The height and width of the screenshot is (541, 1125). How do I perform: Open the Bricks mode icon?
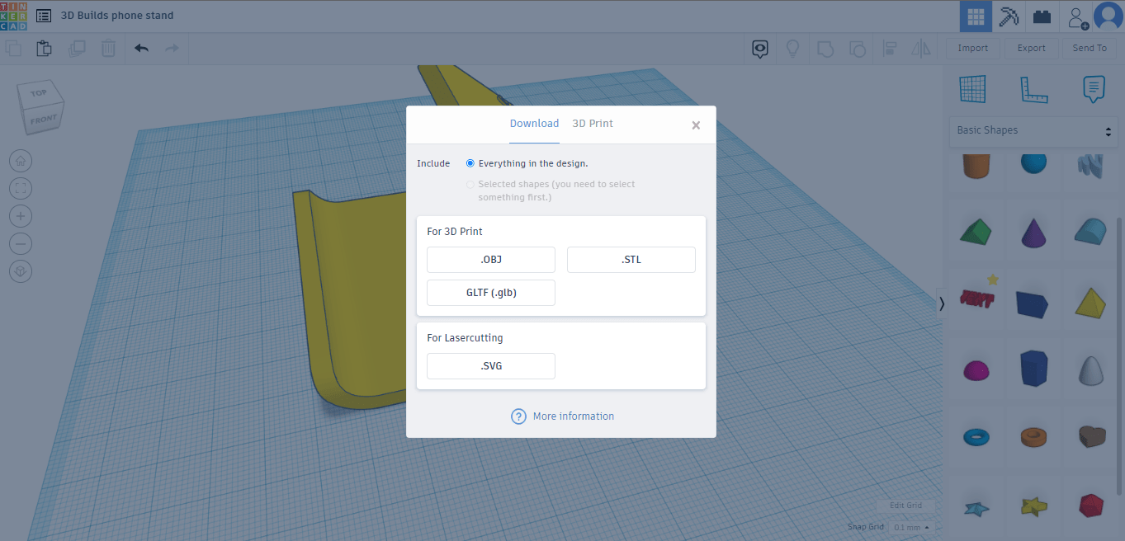[1042, 16]
